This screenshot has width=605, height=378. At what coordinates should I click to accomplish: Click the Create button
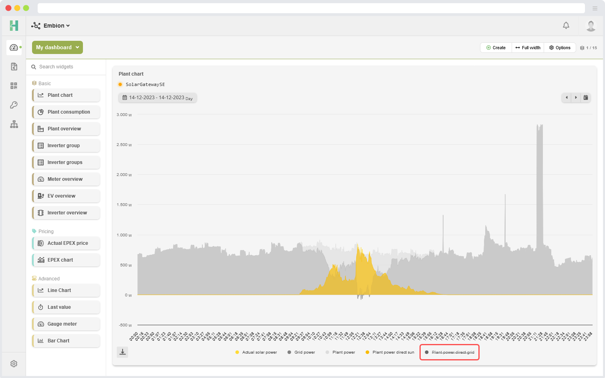tap(496, 48)
